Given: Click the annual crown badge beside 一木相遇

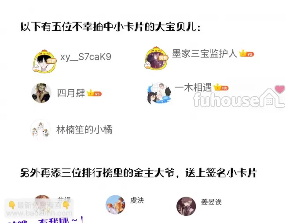Looking at the screenshot, I should coord(221,88).
